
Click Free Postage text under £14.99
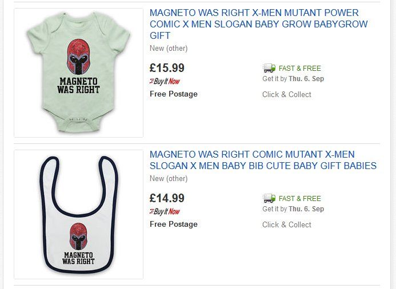[174, 224]
